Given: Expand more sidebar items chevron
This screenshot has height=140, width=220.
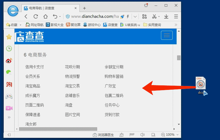Looking at the screenshot, I should [9, 117].
